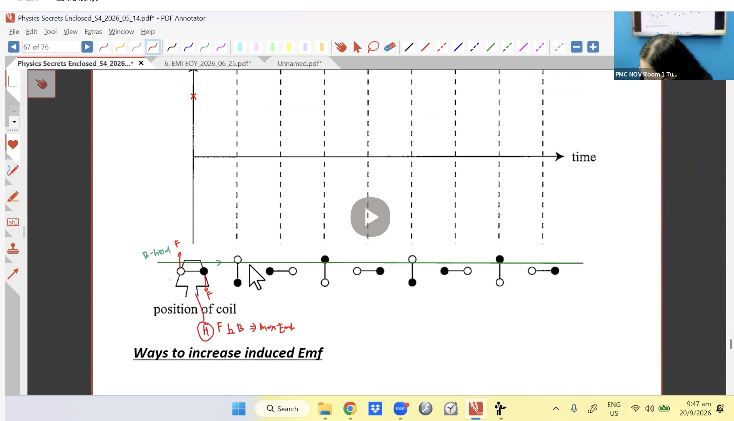Open the Help menu
Image resolution: width=734 pixels, height=421 pixels.
coord(148,32)
